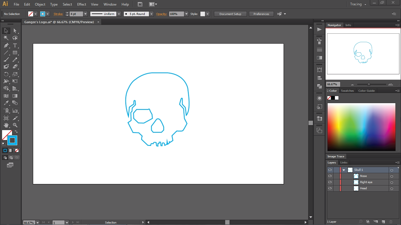This screenshot has width=401, height=225.
Task: Open the 5 pt. Round brush dropdown
Action: coord(151,14)
